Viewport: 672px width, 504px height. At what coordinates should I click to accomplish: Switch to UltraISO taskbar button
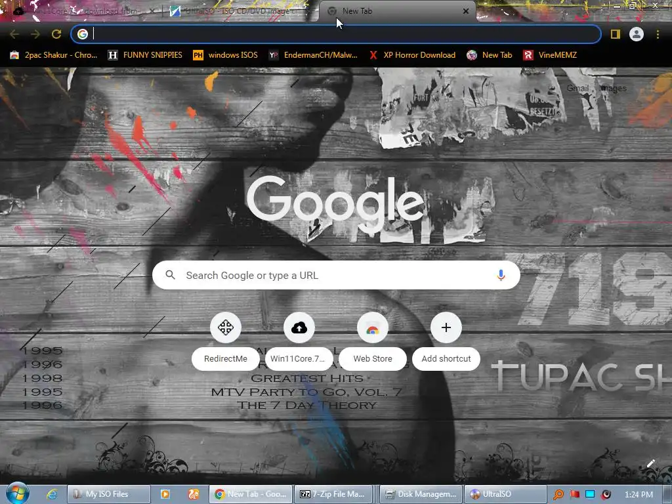pyautogui.click(x=506, y=494)
